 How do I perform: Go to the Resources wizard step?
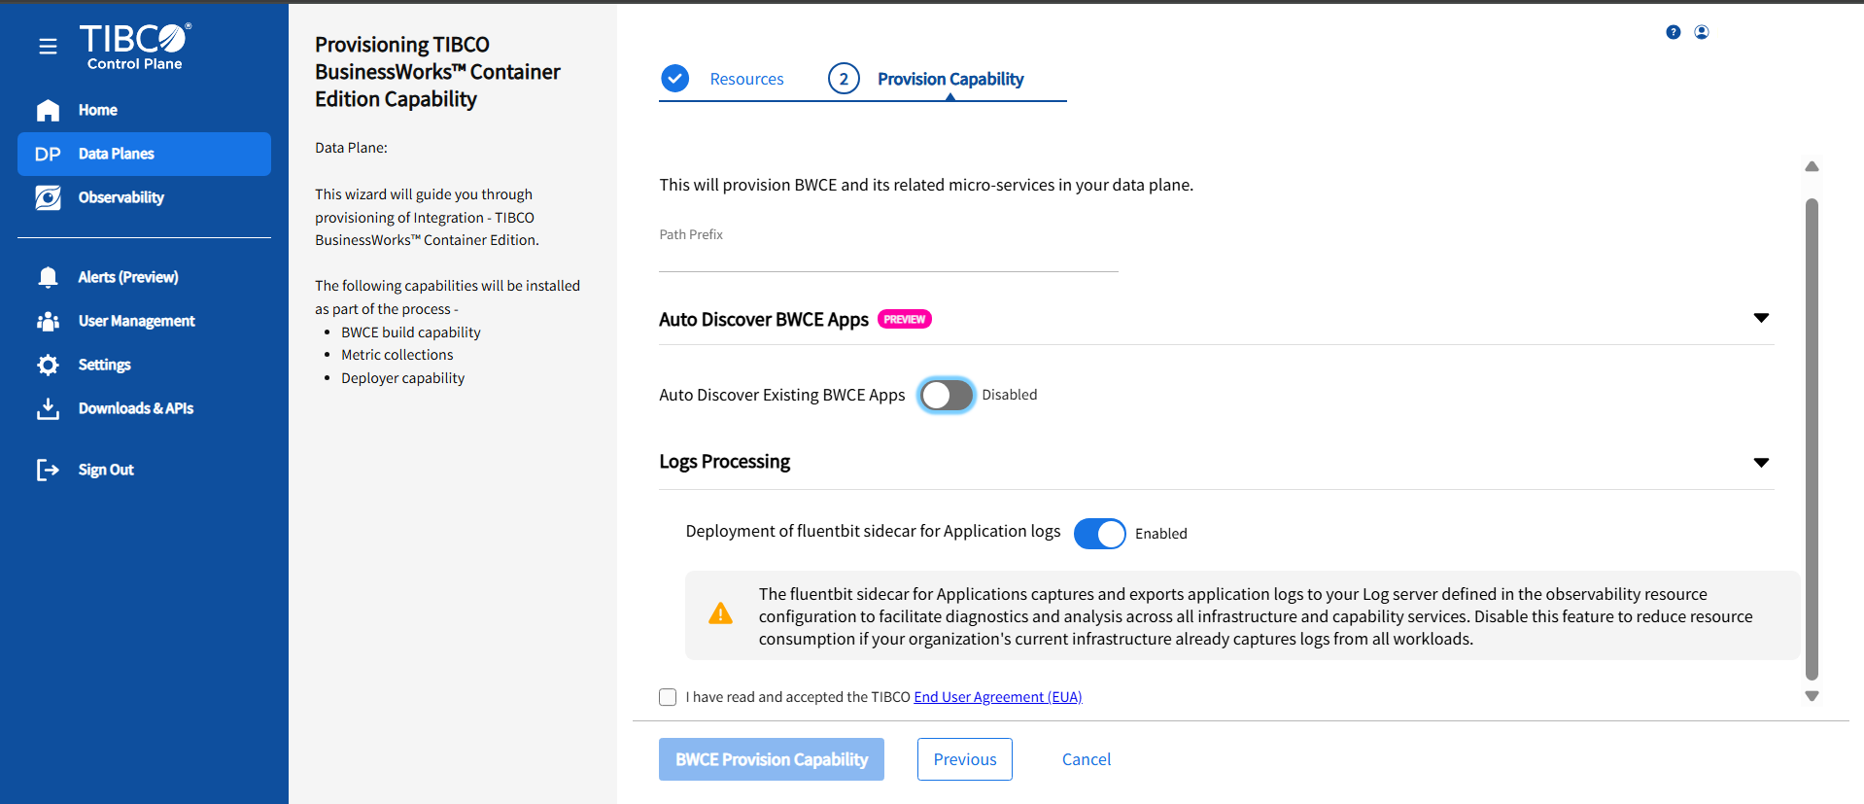point(745,79)
